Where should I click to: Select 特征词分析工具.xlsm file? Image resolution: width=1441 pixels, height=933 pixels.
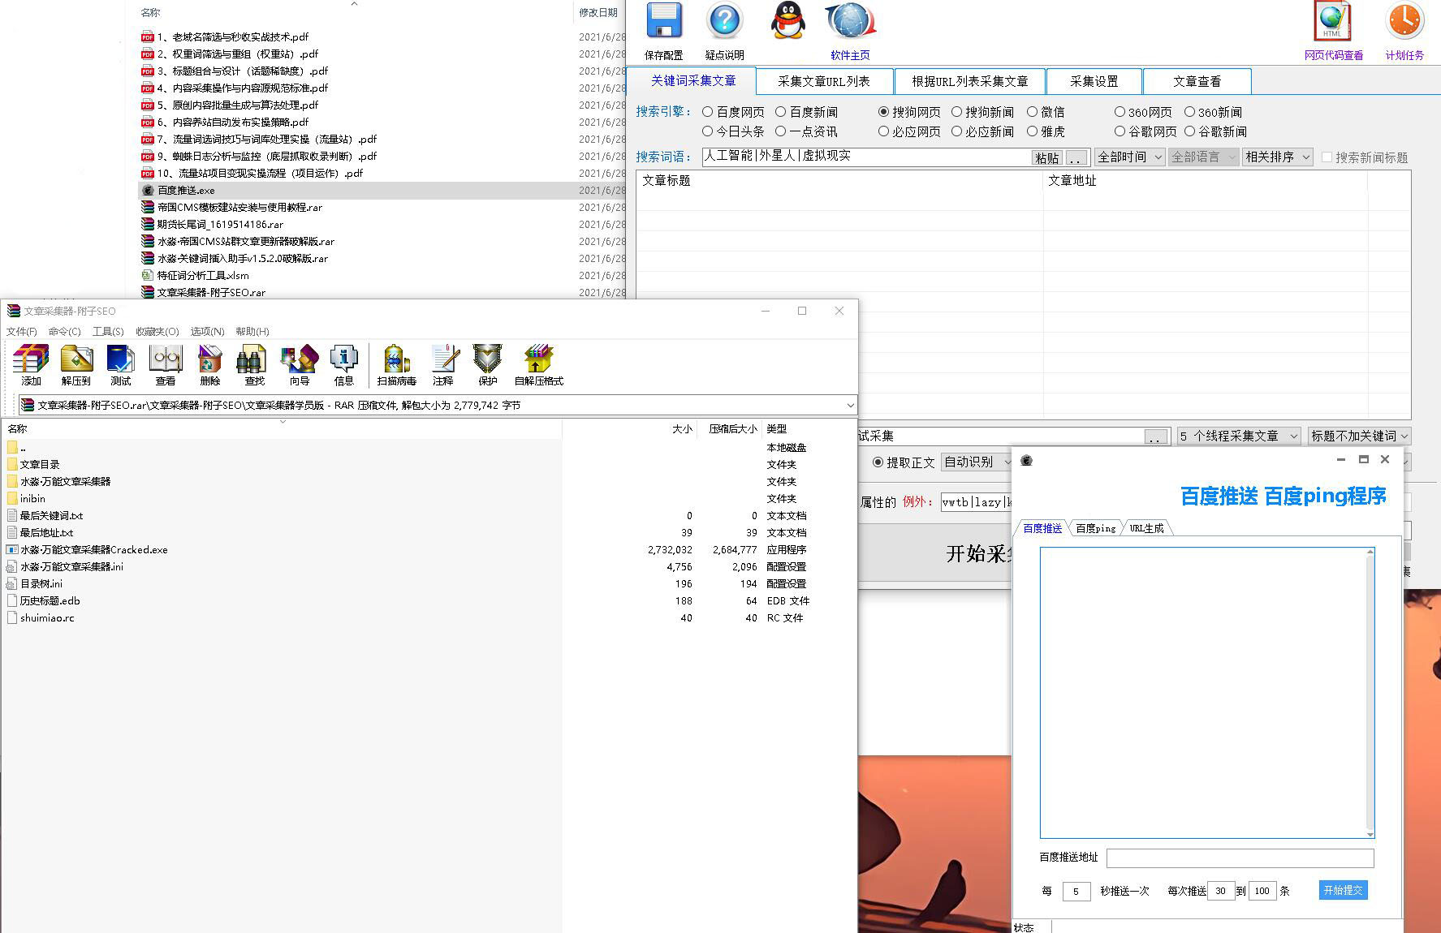pyautogui.click(x=203, y=275)
